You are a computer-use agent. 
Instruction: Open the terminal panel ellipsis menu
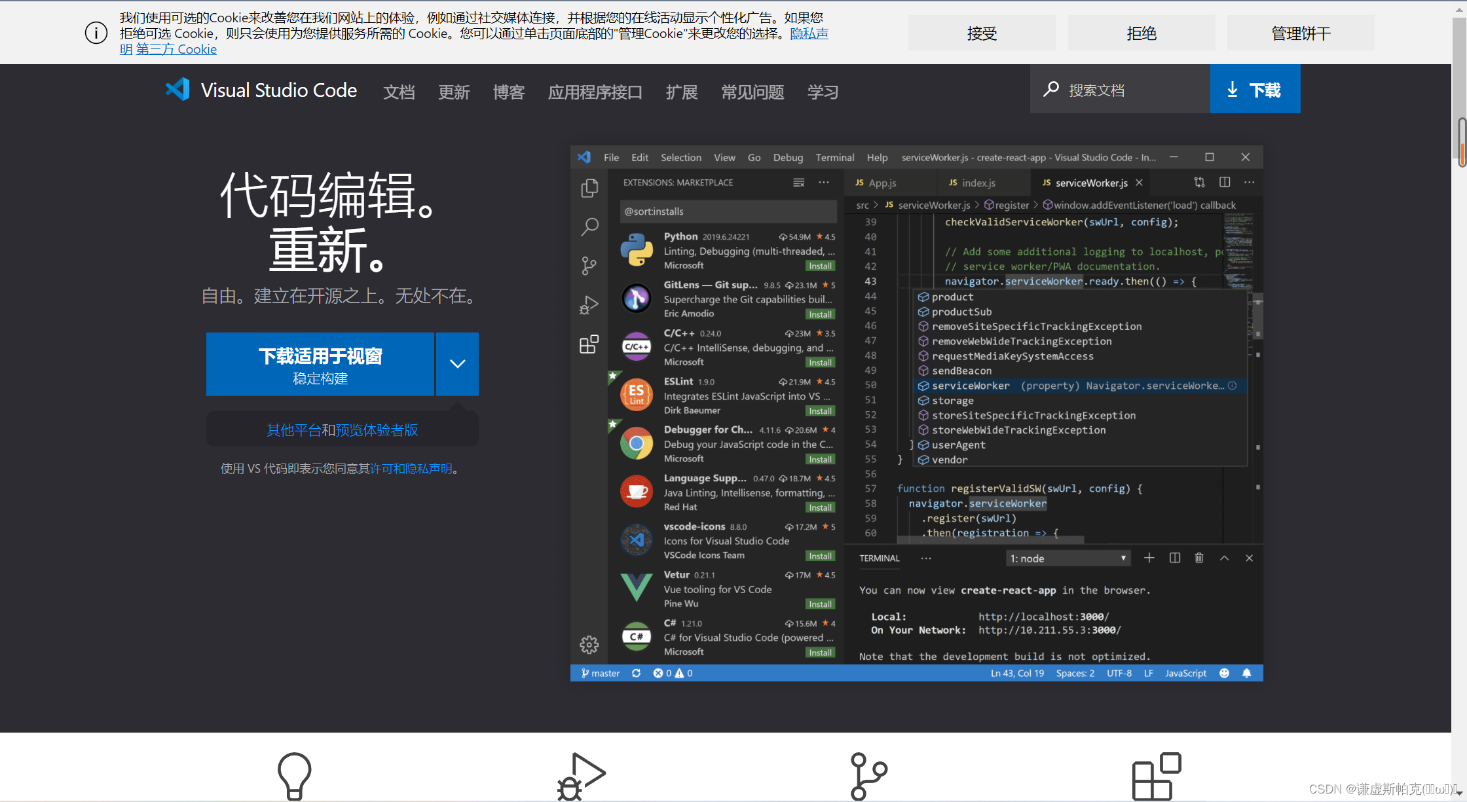926,558
